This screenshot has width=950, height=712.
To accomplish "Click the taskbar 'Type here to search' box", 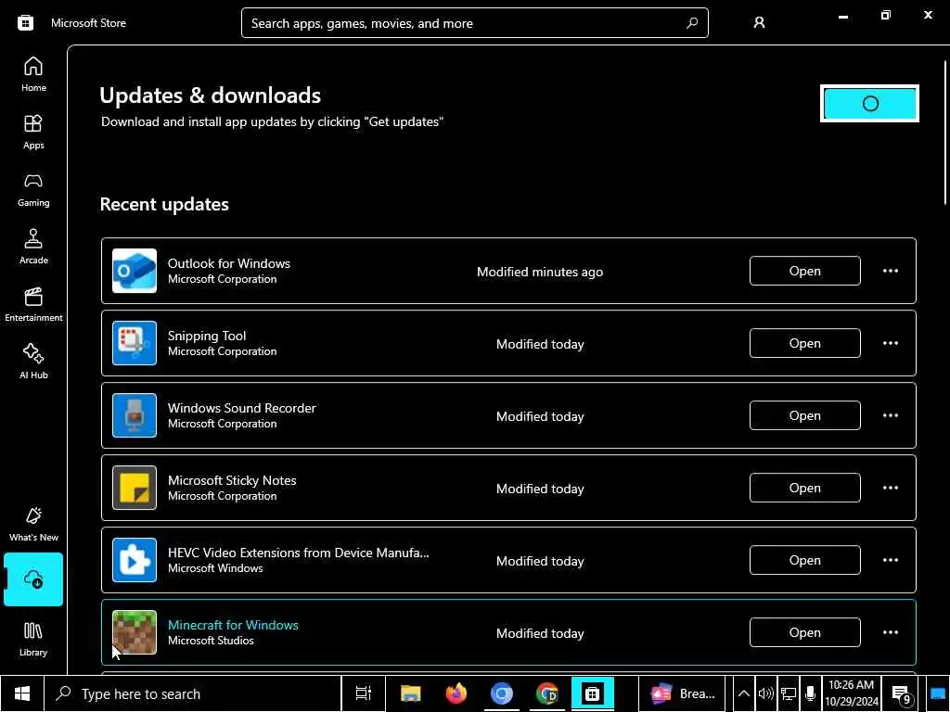I will click(193, 693).
